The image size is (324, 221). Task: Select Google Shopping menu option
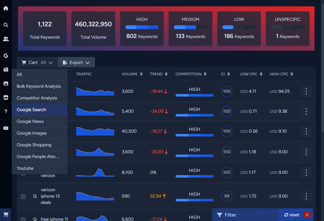click(40, 145)
